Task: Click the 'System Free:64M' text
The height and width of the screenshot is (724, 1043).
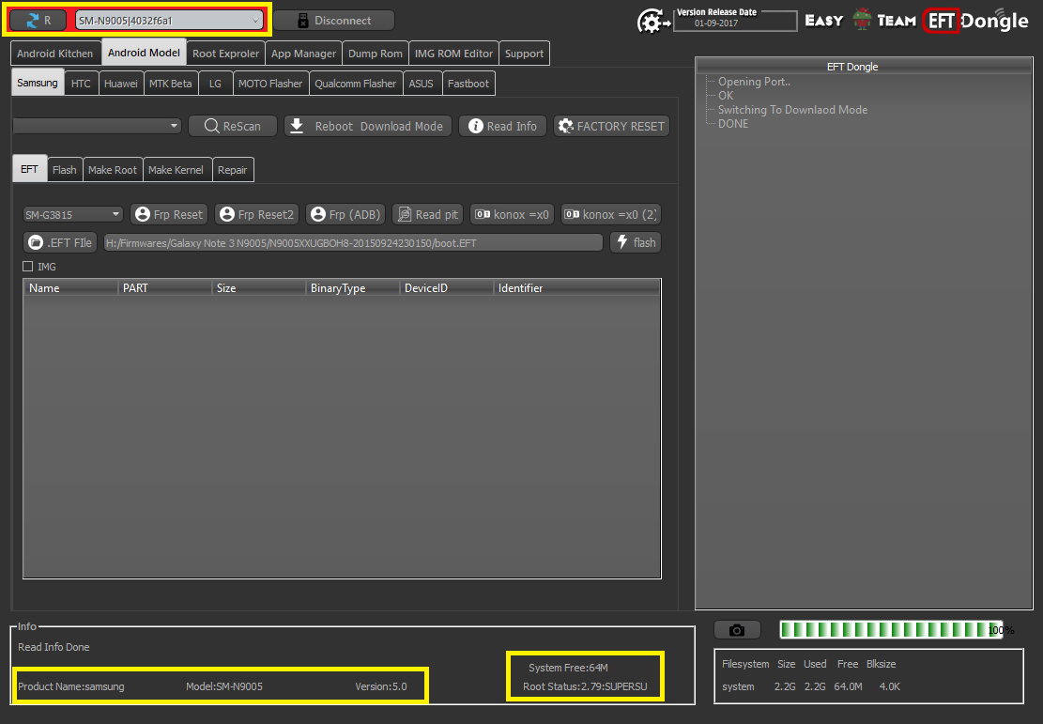Action: (568, 668)
